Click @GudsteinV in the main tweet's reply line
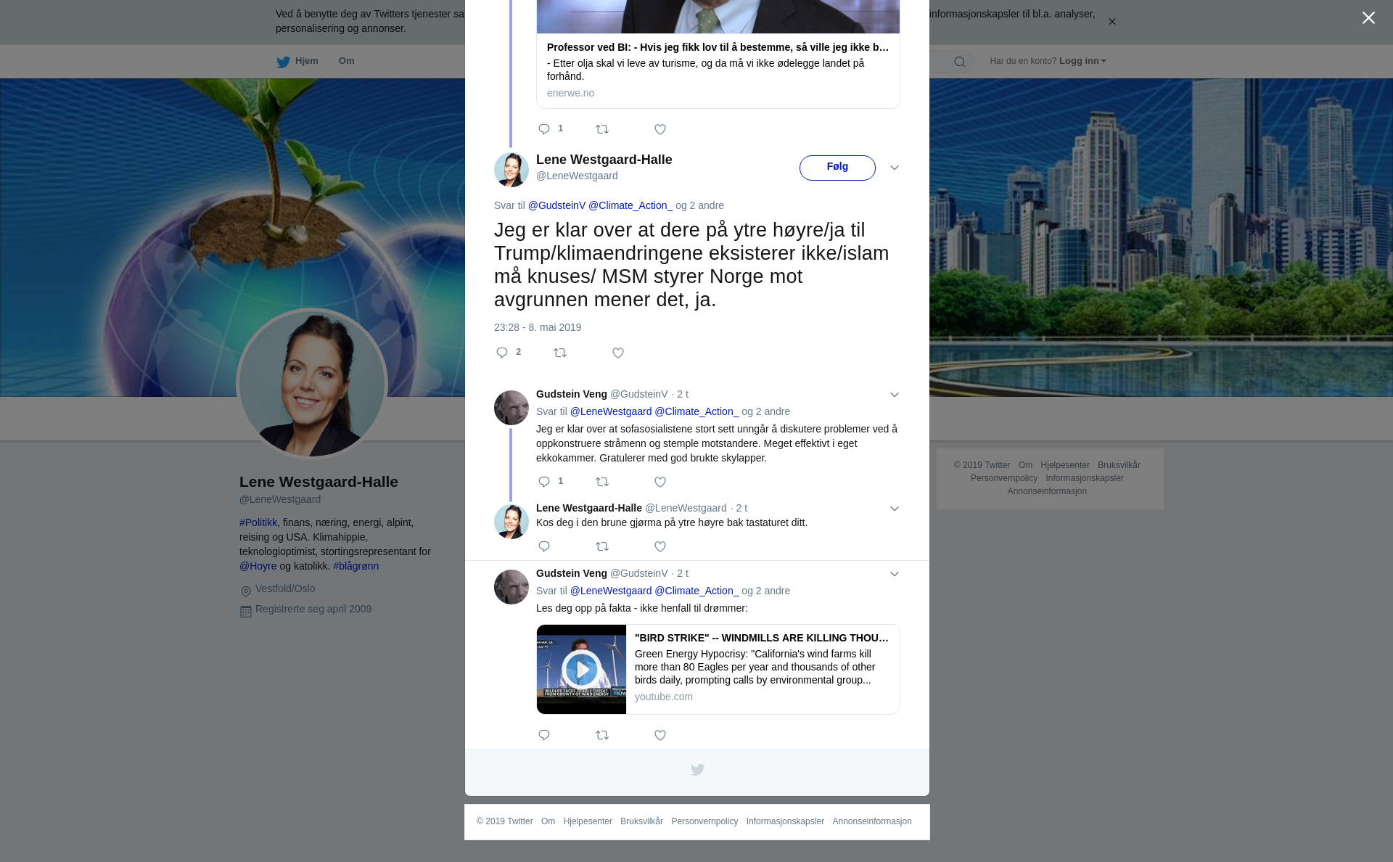The height and width of the screenshot is (862, 1393). click(x=556, y=205)
